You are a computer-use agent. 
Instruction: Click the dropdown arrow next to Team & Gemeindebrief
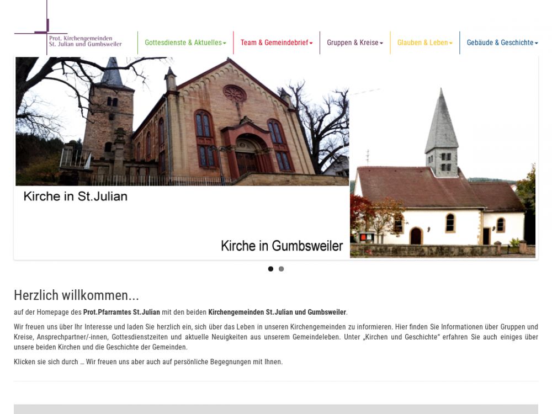[311, 43]
